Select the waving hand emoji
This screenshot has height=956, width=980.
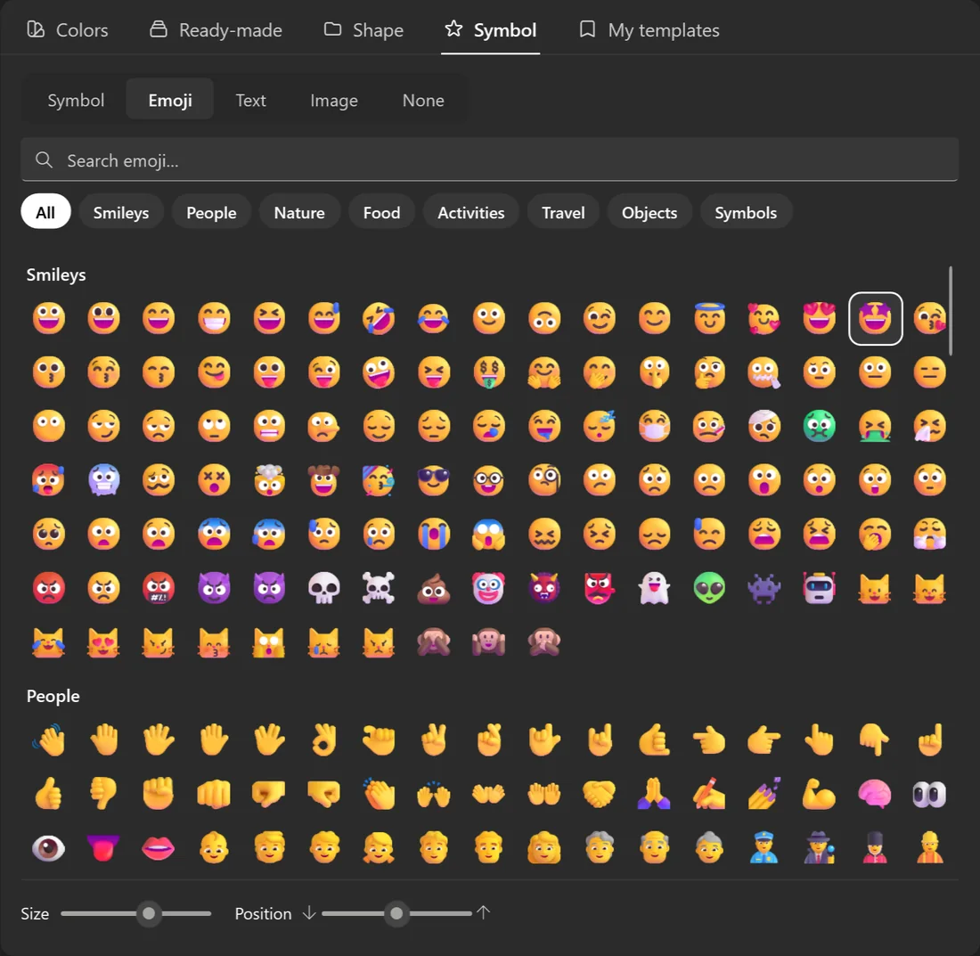pyautogui.click(x=49, y=739)
